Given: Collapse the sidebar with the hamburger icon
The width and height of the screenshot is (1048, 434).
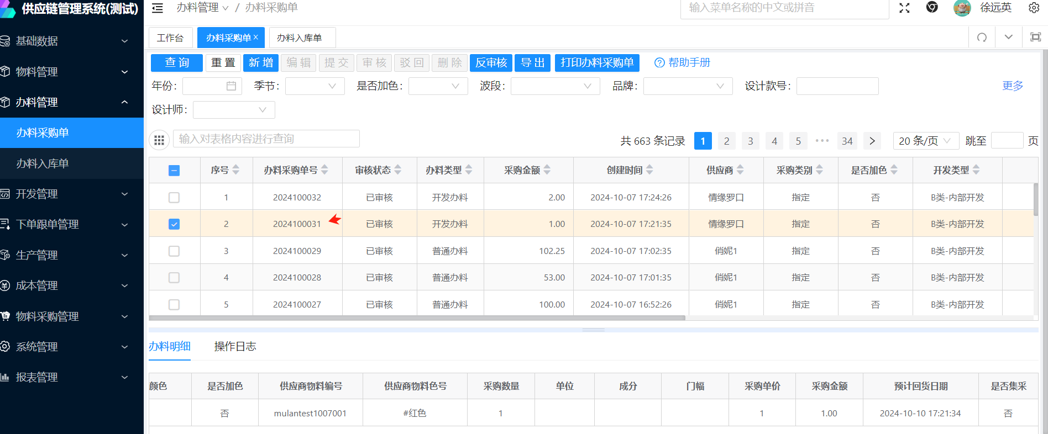Looking at the screenshot, I should click(158, 8).
